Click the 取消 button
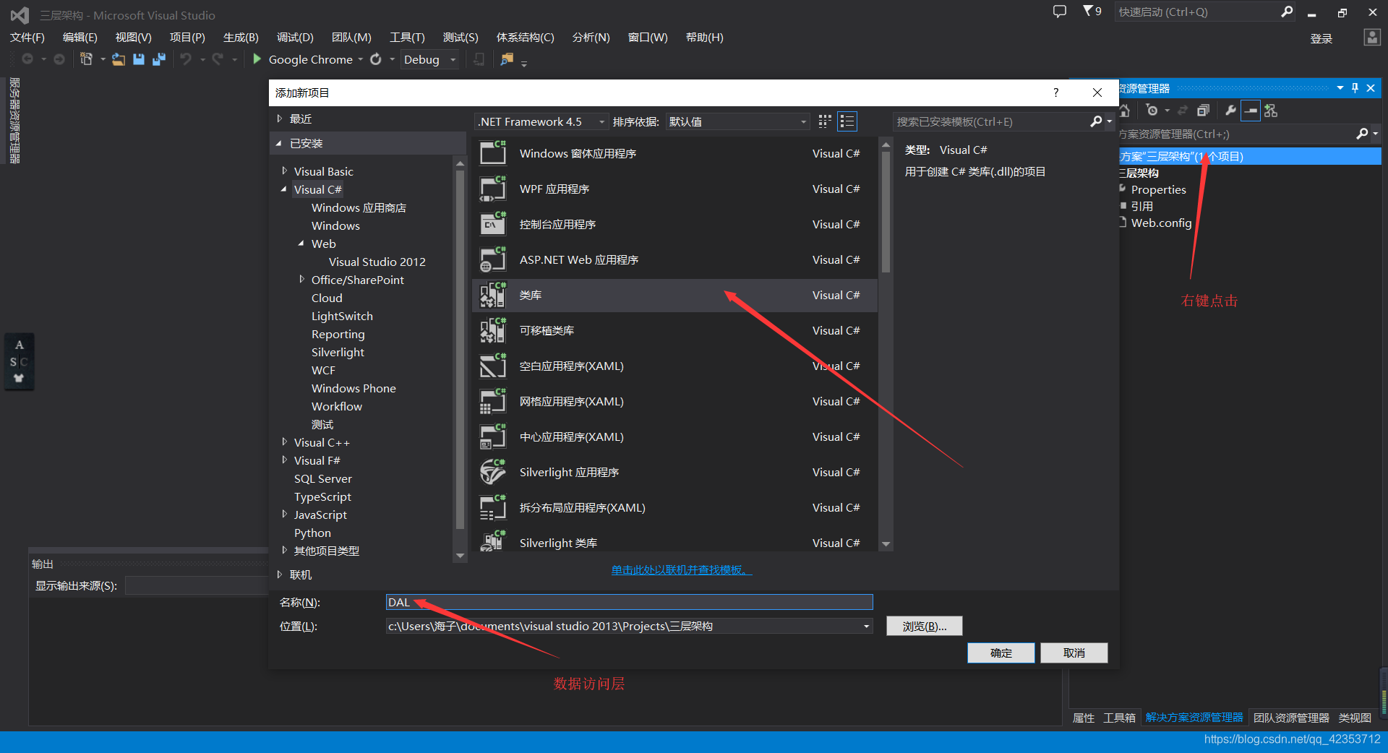Screen dimensions: 1388x753 point(1074,653)
